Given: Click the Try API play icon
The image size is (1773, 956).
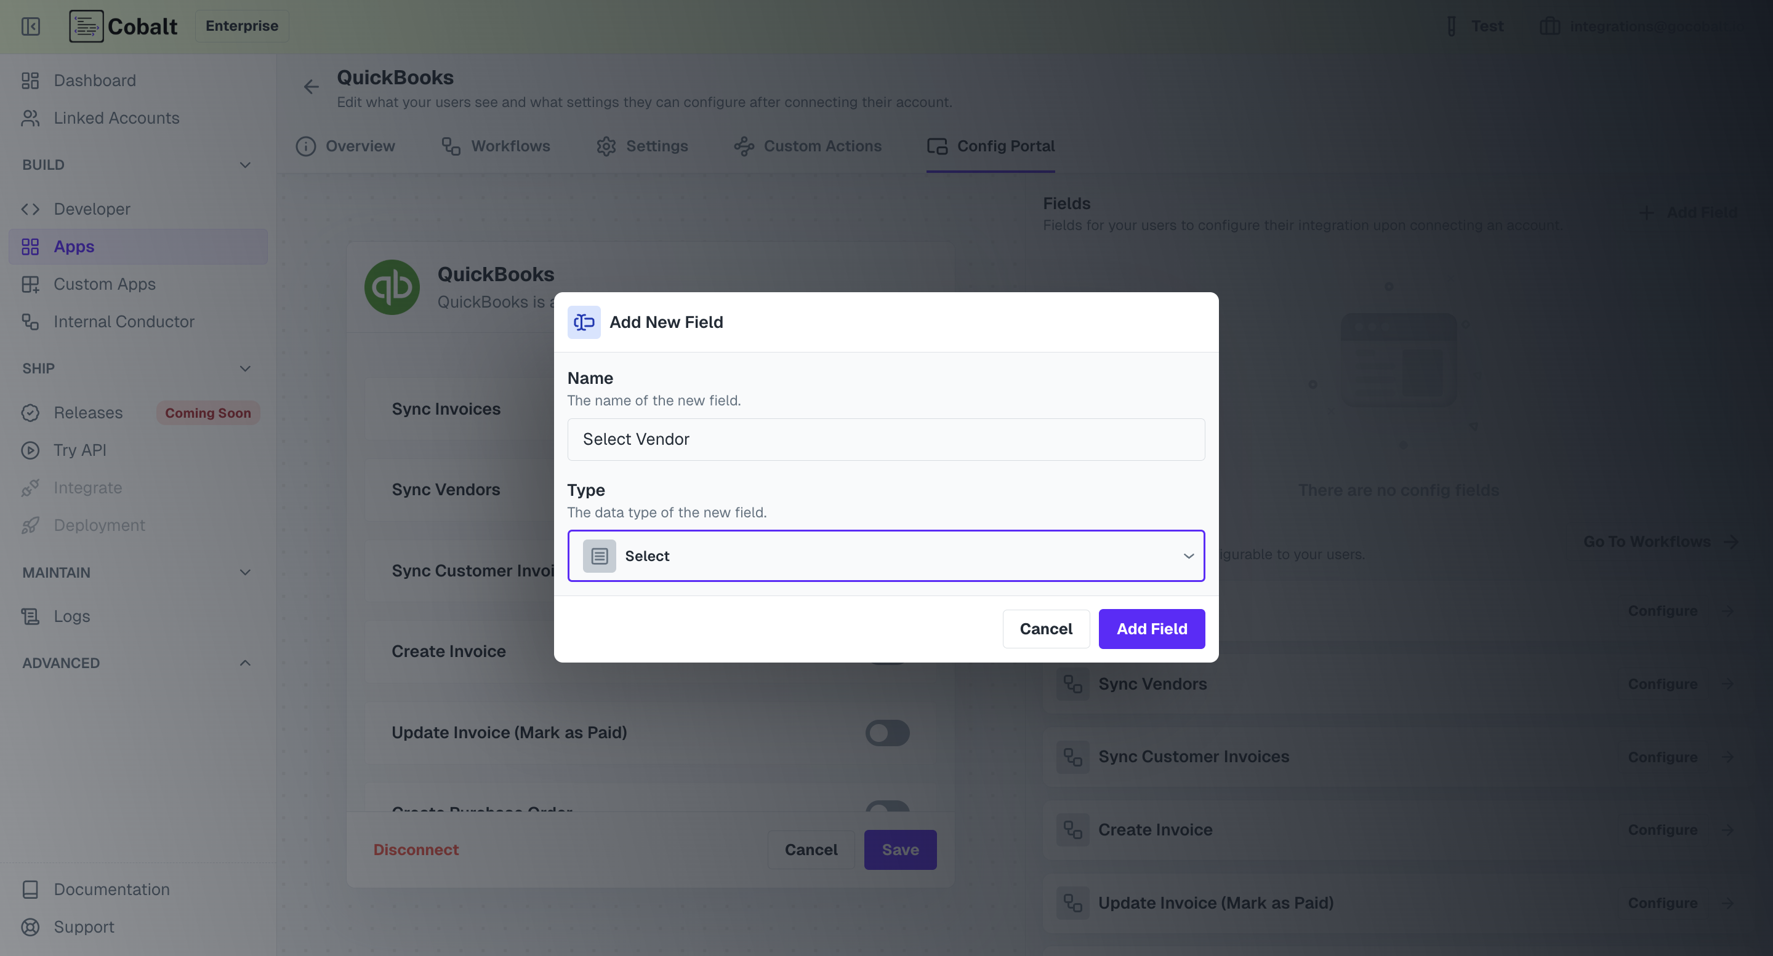Looking at the screenshot, I should 30,450.
